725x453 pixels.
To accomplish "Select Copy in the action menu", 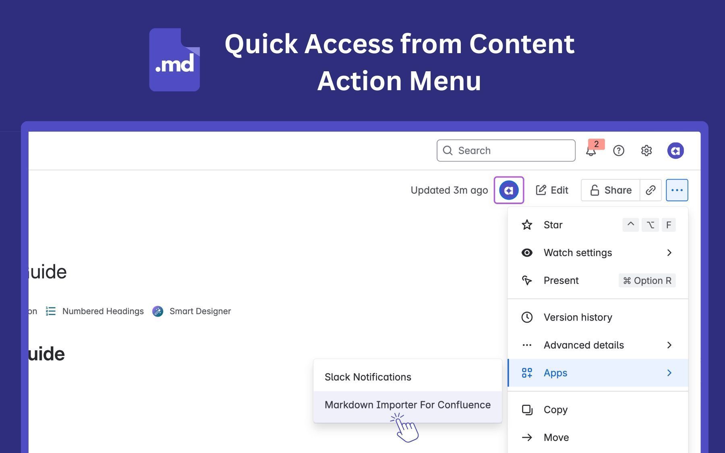I will pyautogui.click(x=598, y=410).
